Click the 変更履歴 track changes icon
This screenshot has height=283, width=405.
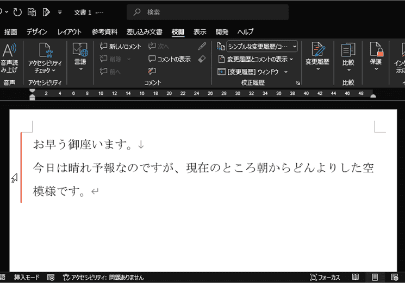coord(317,52)
